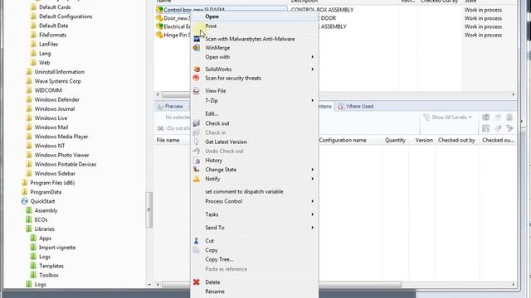Switch to the Preview tab
Viewport: 531px width, 298px height.
170,106
